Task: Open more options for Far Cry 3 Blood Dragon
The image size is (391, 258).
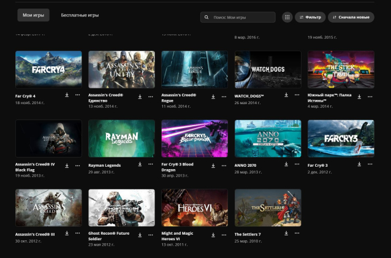Action: 224,165
